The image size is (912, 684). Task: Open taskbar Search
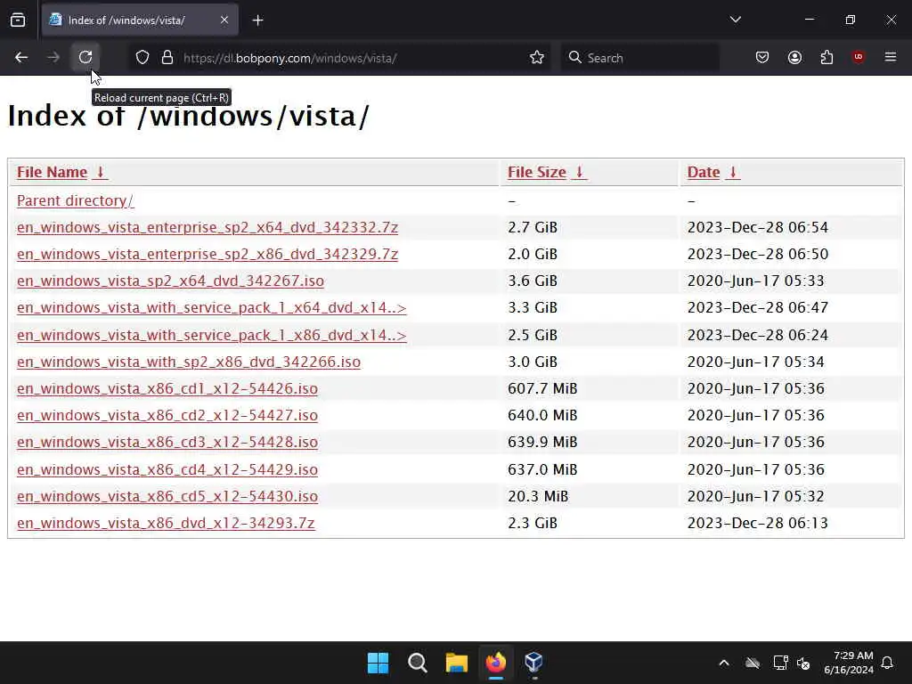coord(417,663)
